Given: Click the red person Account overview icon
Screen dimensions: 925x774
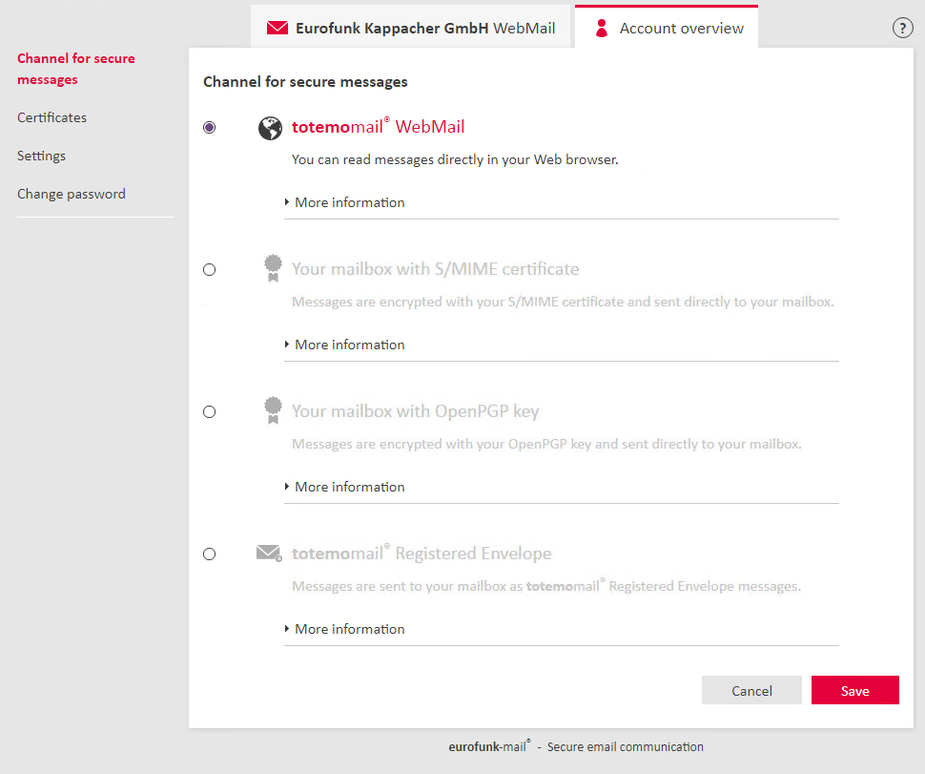Looking at the screenshot, I should pyautogui.click(x=601, y=28).
